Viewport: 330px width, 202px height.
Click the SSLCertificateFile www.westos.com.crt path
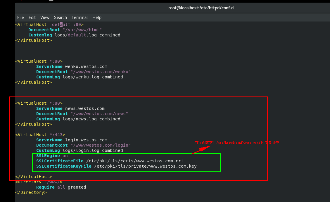(135, 161)
